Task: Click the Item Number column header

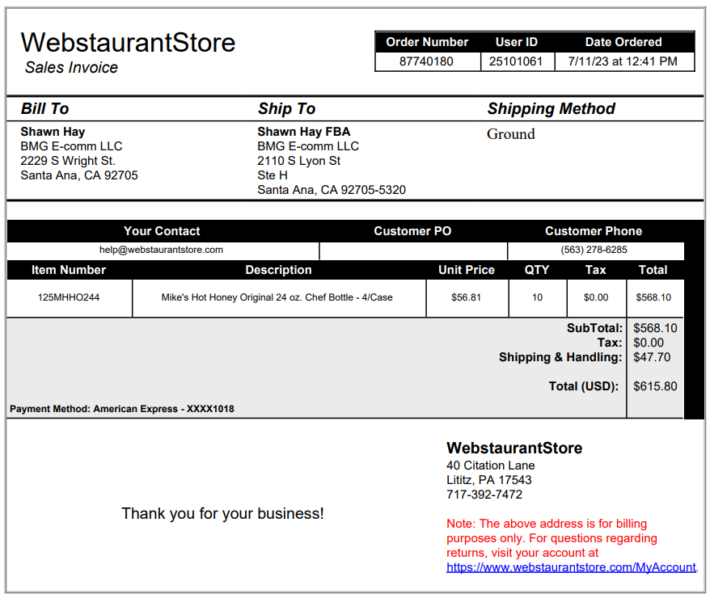Action: 69,270
